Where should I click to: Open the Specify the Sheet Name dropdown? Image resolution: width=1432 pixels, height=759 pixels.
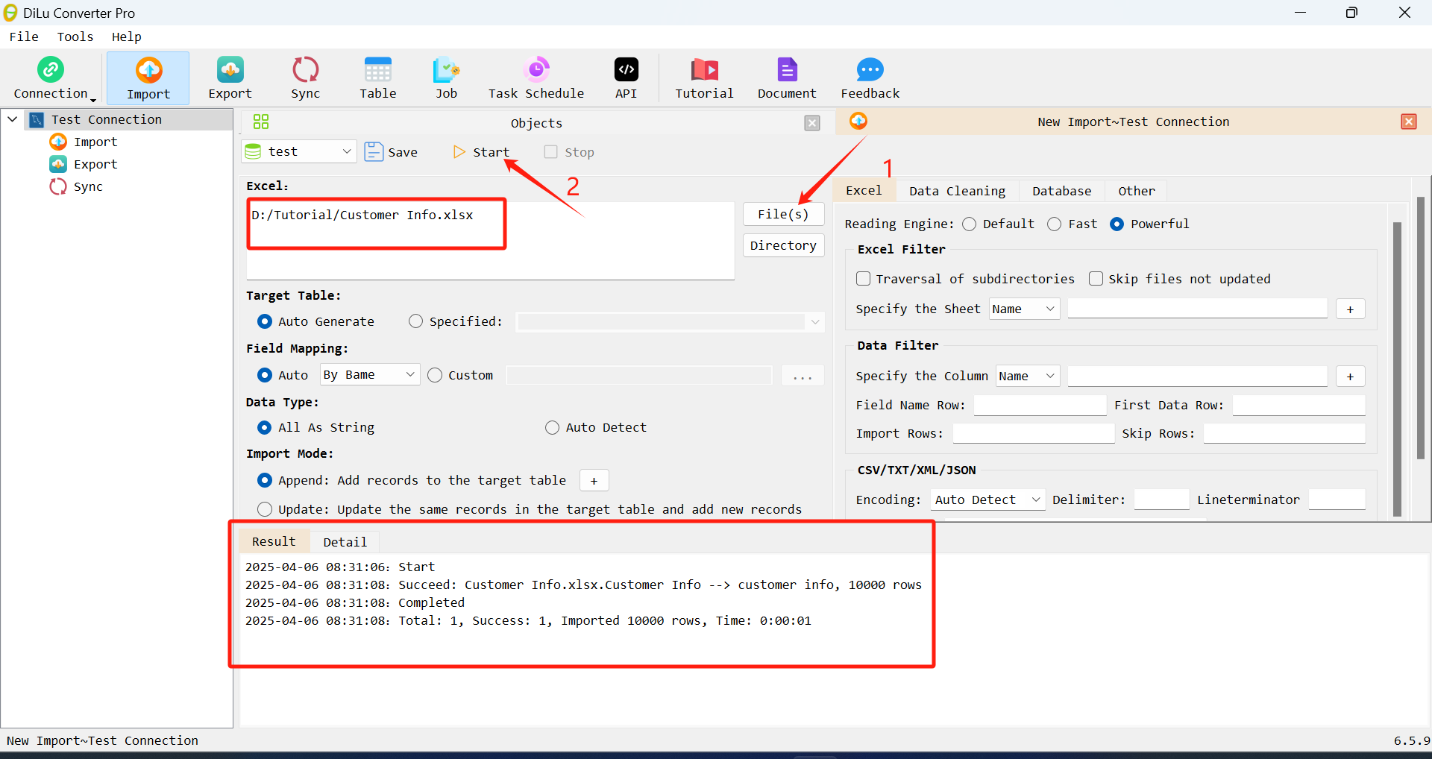point(1050,309)
